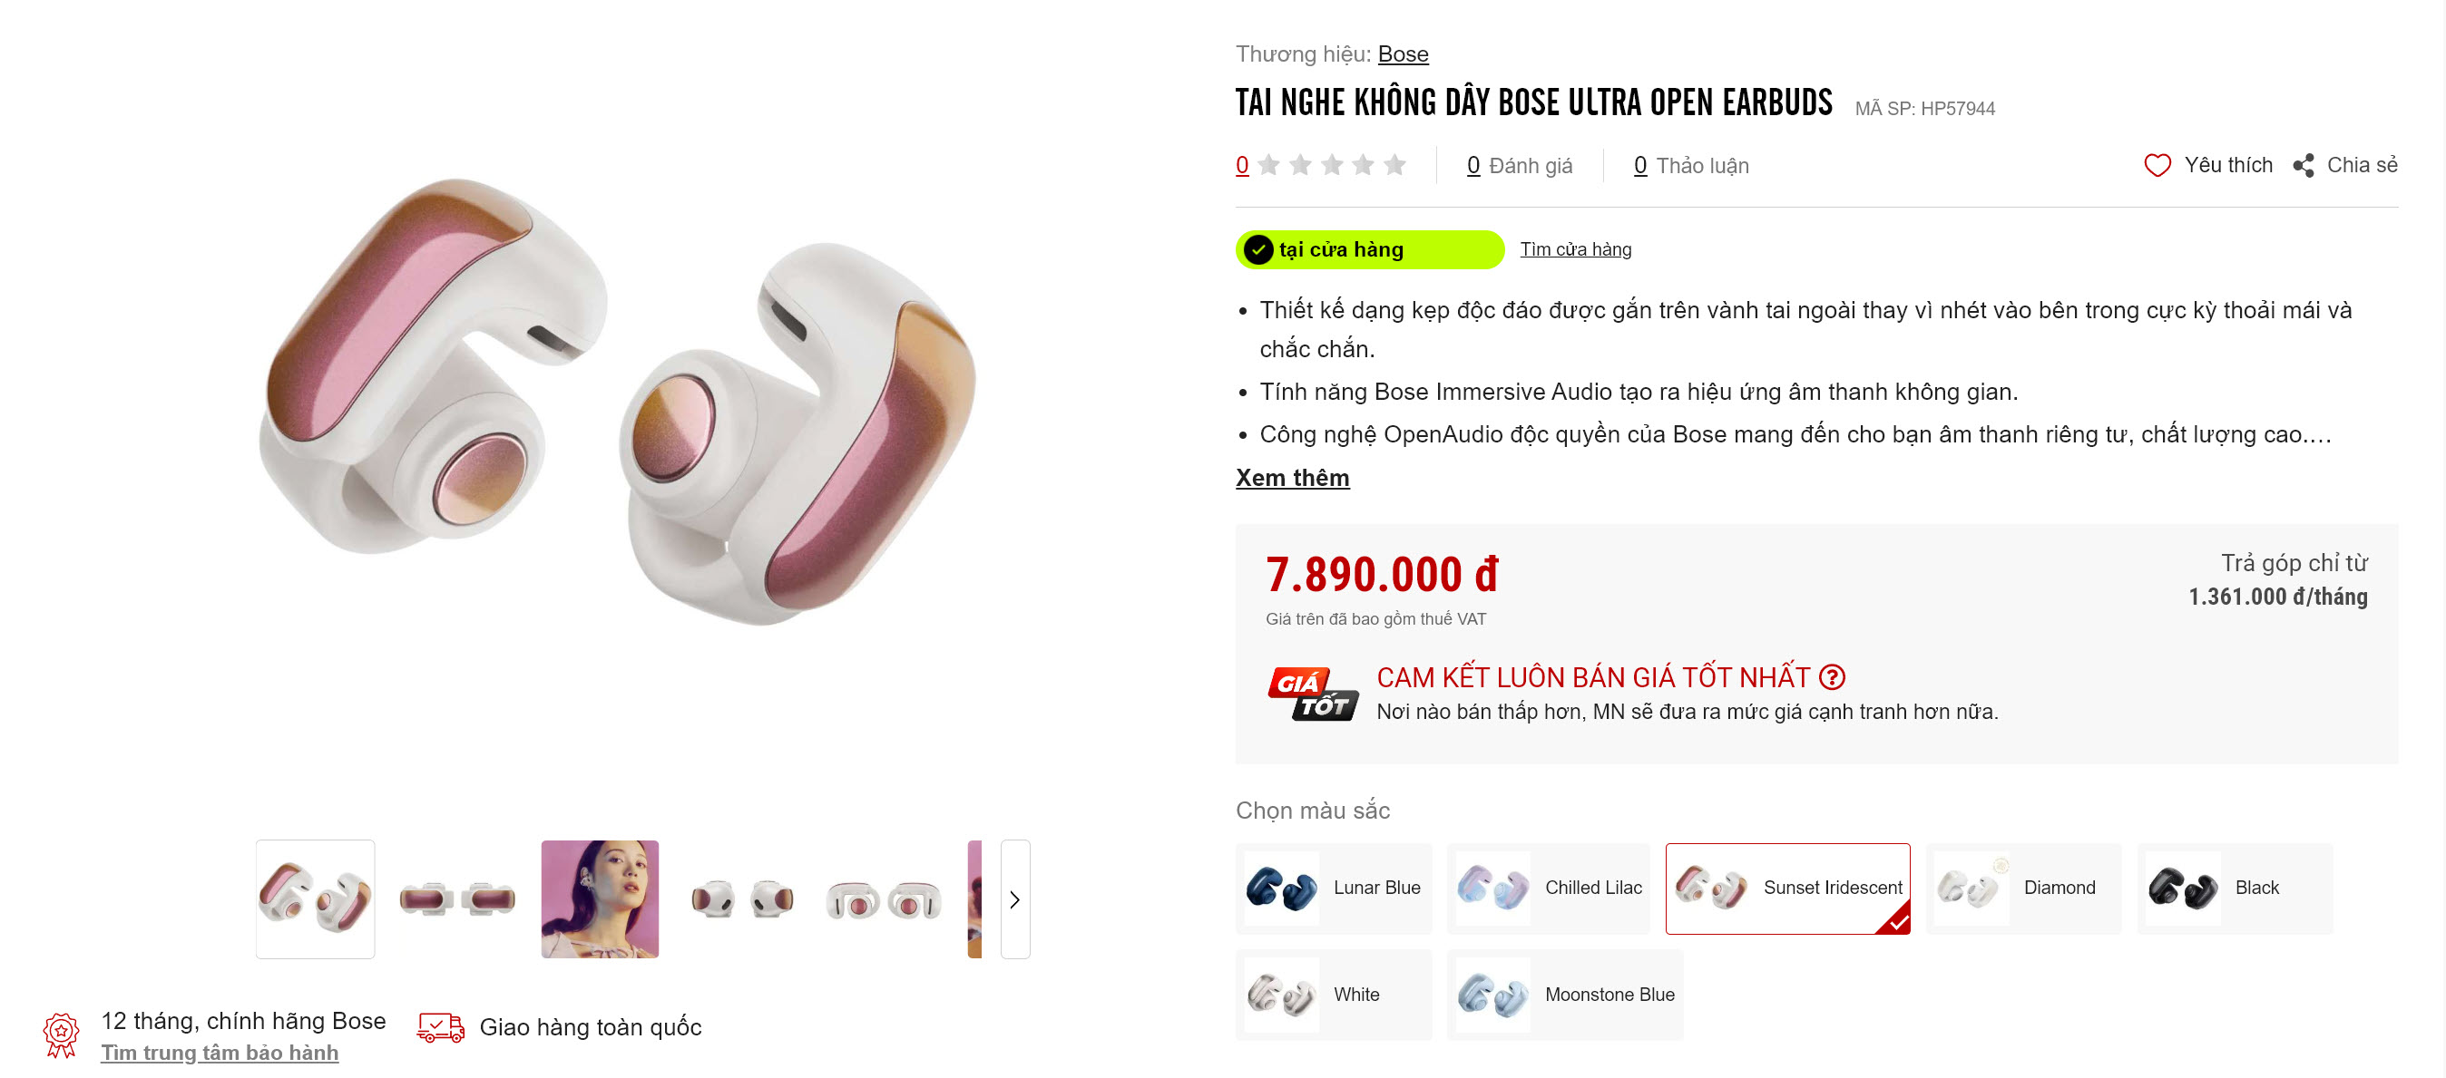
Task: Click the checkmark icon in tại cửa hàng
Action: [x=1258, y=249]
